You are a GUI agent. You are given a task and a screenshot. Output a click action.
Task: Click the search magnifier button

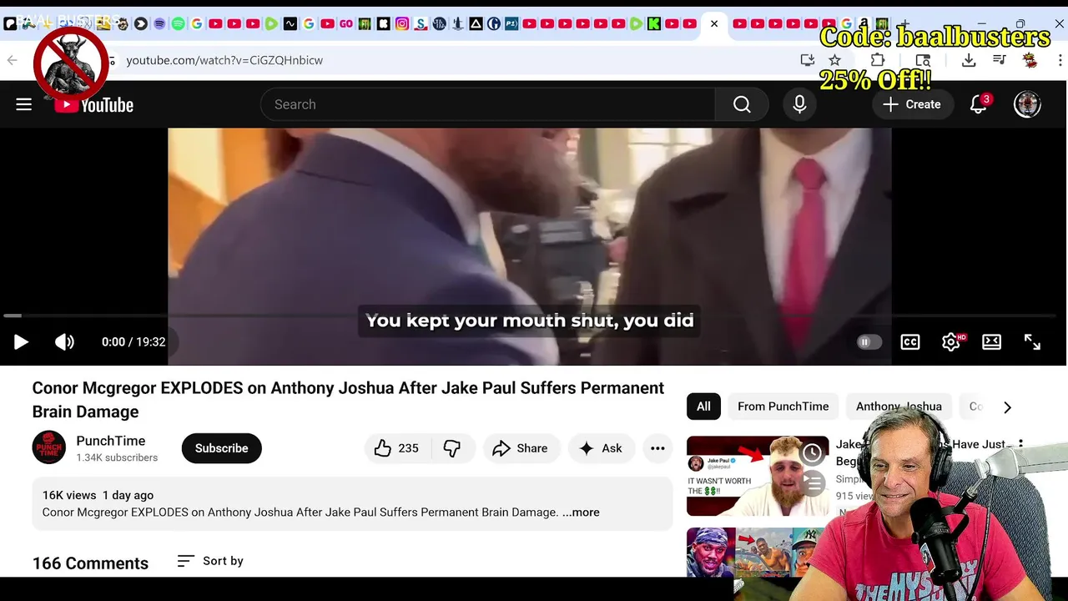point(742,104)
